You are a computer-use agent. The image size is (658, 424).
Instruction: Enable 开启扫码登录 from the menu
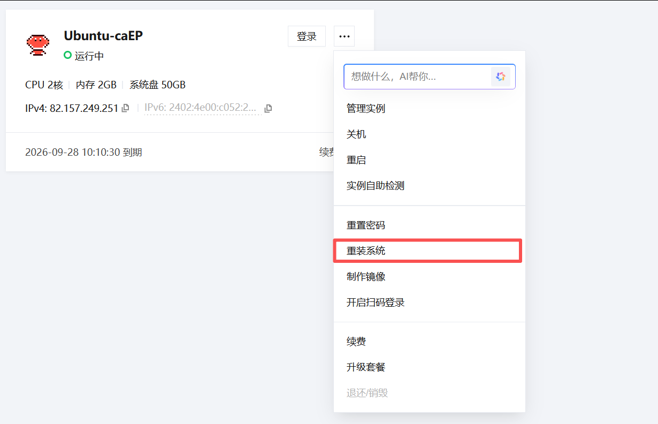coord(376,302)
